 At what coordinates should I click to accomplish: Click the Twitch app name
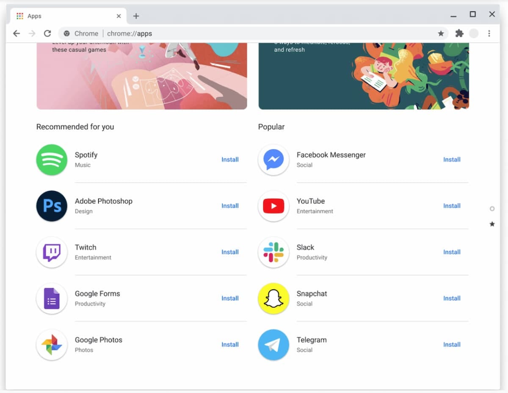86,247
